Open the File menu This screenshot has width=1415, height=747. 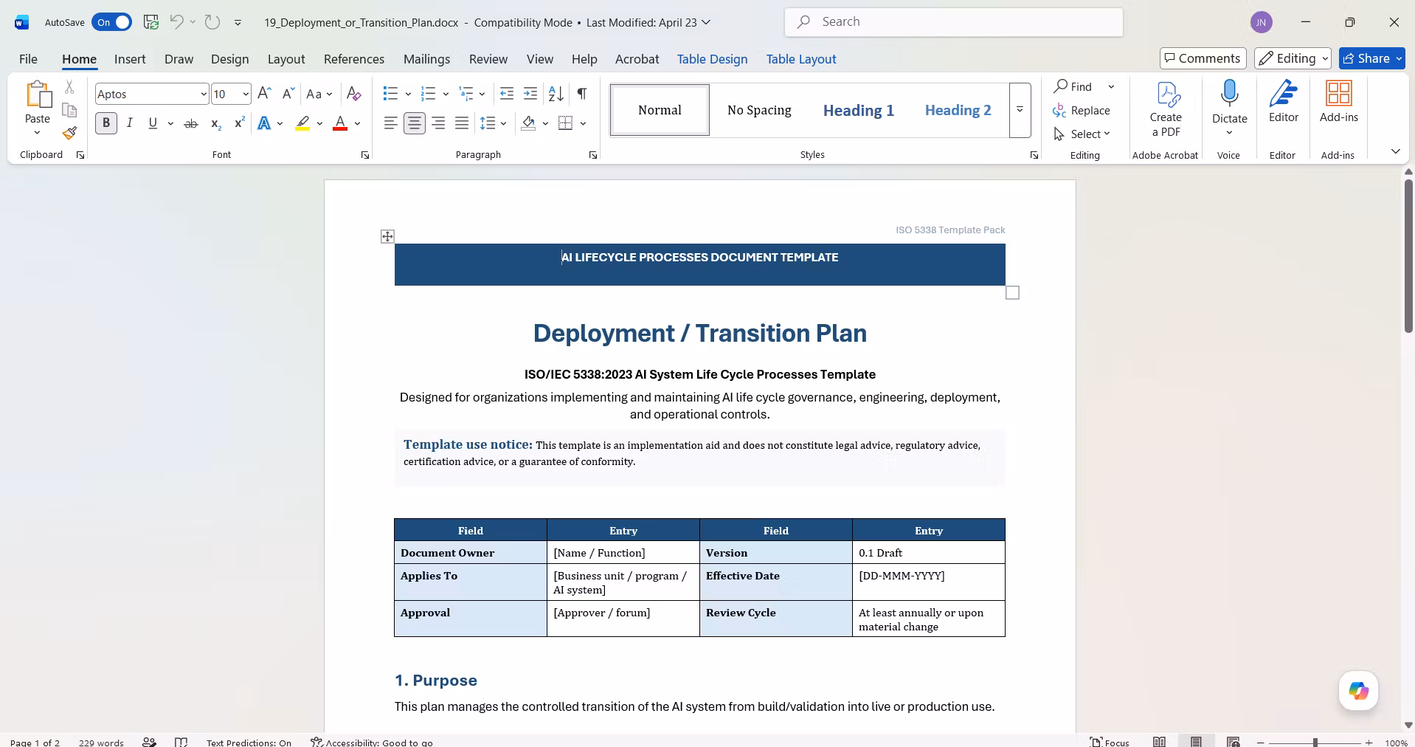click(x=28, y=59)
